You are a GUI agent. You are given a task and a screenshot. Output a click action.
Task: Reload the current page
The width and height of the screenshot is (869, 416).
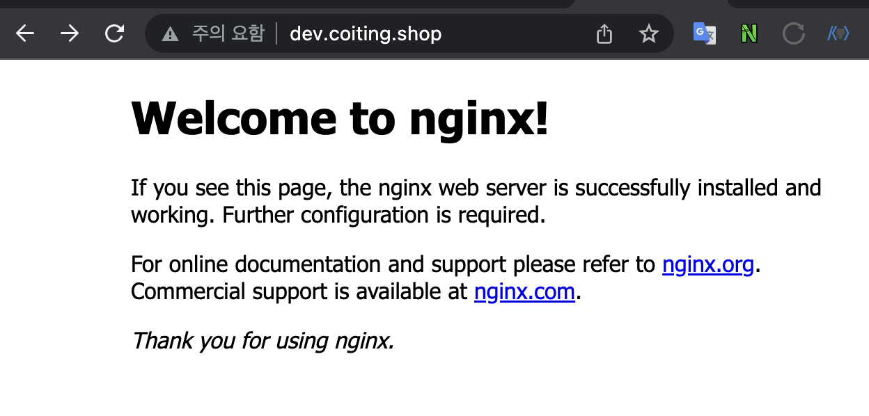point(114,33)
